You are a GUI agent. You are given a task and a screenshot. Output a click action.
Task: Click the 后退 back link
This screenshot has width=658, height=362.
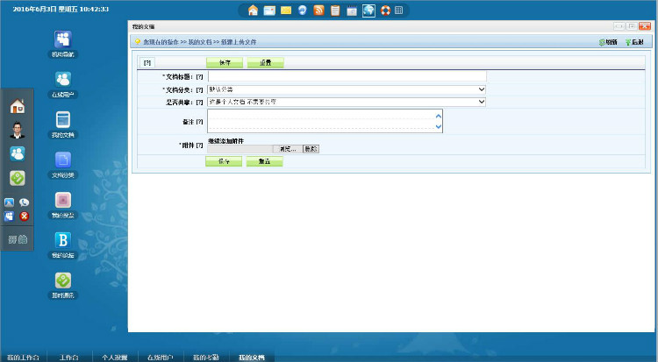[x=634, y=42]
